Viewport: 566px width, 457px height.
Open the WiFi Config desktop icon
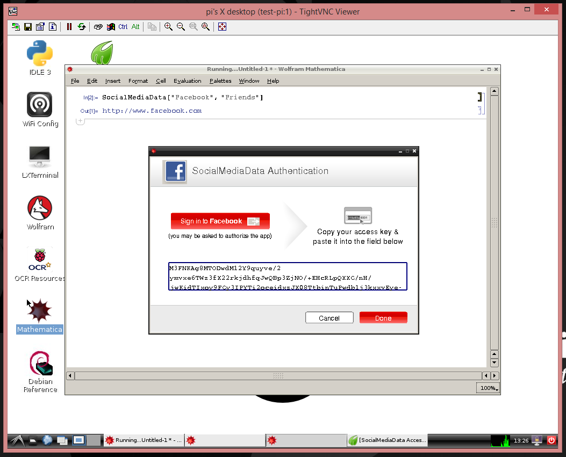point(40,110)
